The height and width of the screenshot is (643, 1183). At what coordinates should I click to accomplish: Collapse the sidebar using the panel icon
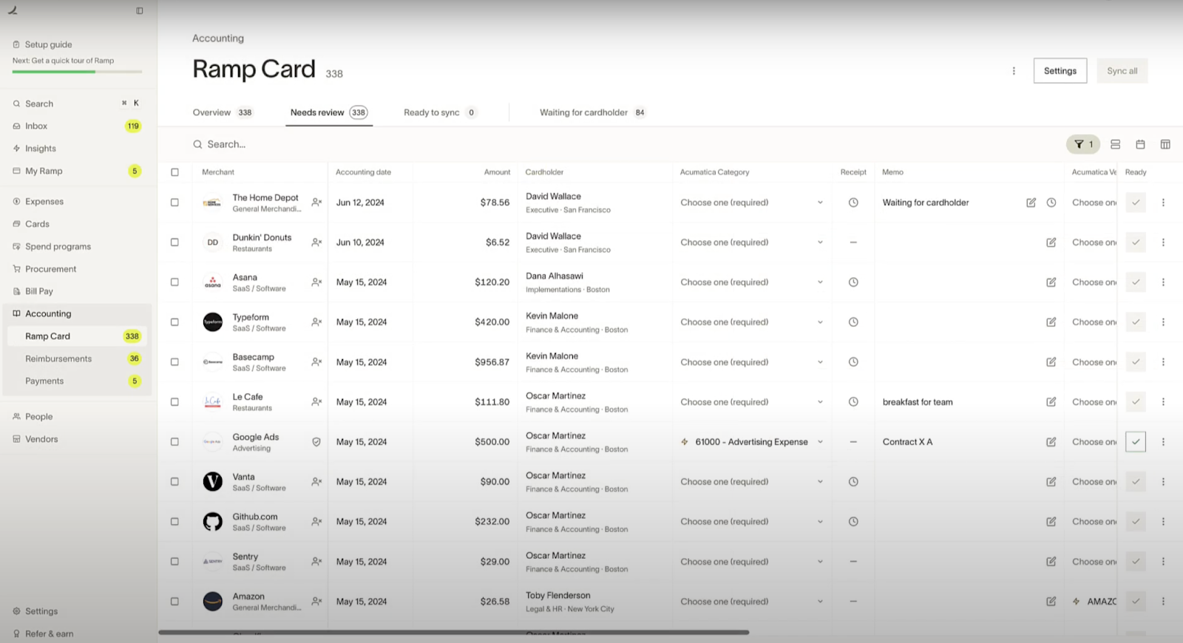[x=140, y=11]
